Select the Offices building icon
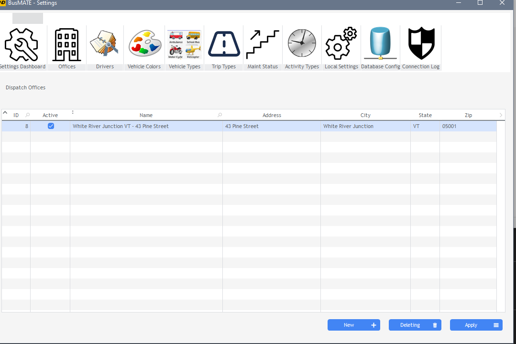This screenshot has width=516, height=344. pos(67,44)
